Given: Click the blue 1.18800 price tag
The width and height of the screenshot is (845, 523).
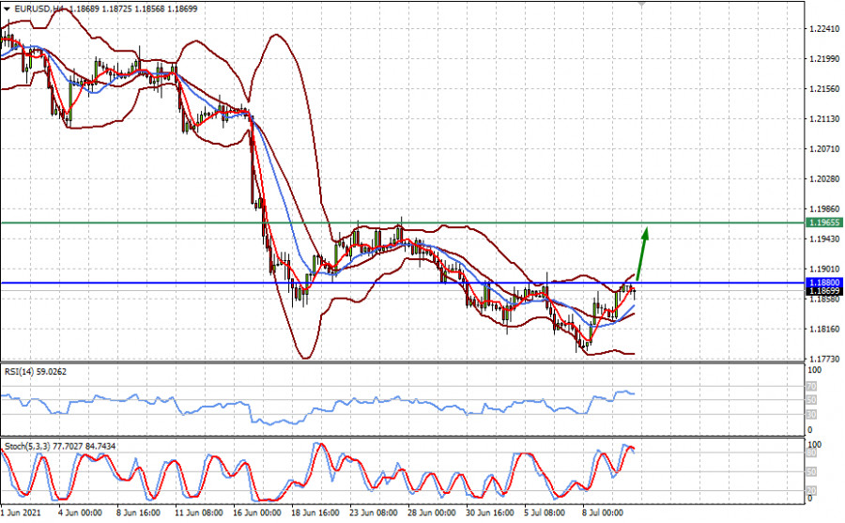Looking at the screenshot, I should [x=825, y=282].
